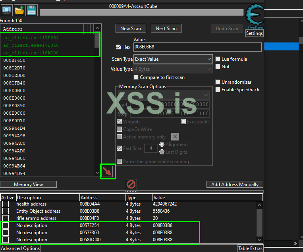Check Pause the game while scanning

pyautogui.click(x=120, y=161)
